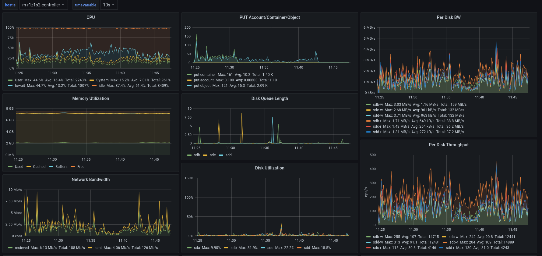This screenshot has height=256, width=542.
Task: Click the sdd-w legend marker in Per Disk Throughput
Action: point(368,242)
